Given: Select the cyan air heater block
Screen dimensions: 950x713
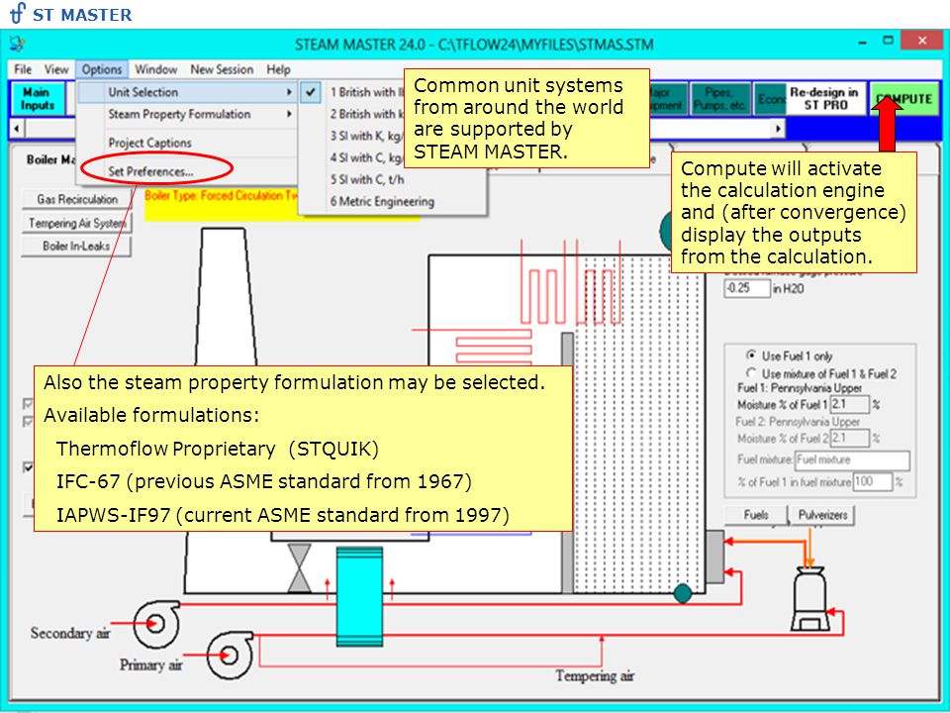Looking at the screenshot, I should (x=359, y=596).
